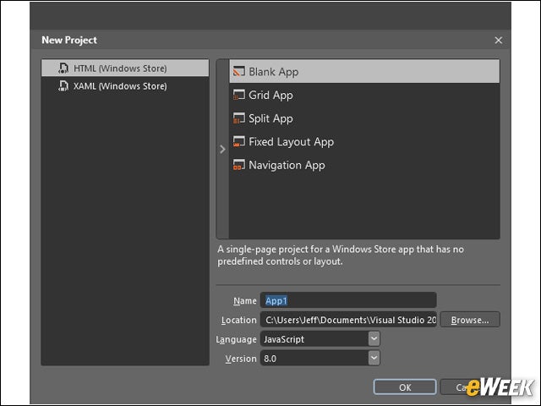Close the New Project dialog
This screenshot has height=406, width=541.
498,40
